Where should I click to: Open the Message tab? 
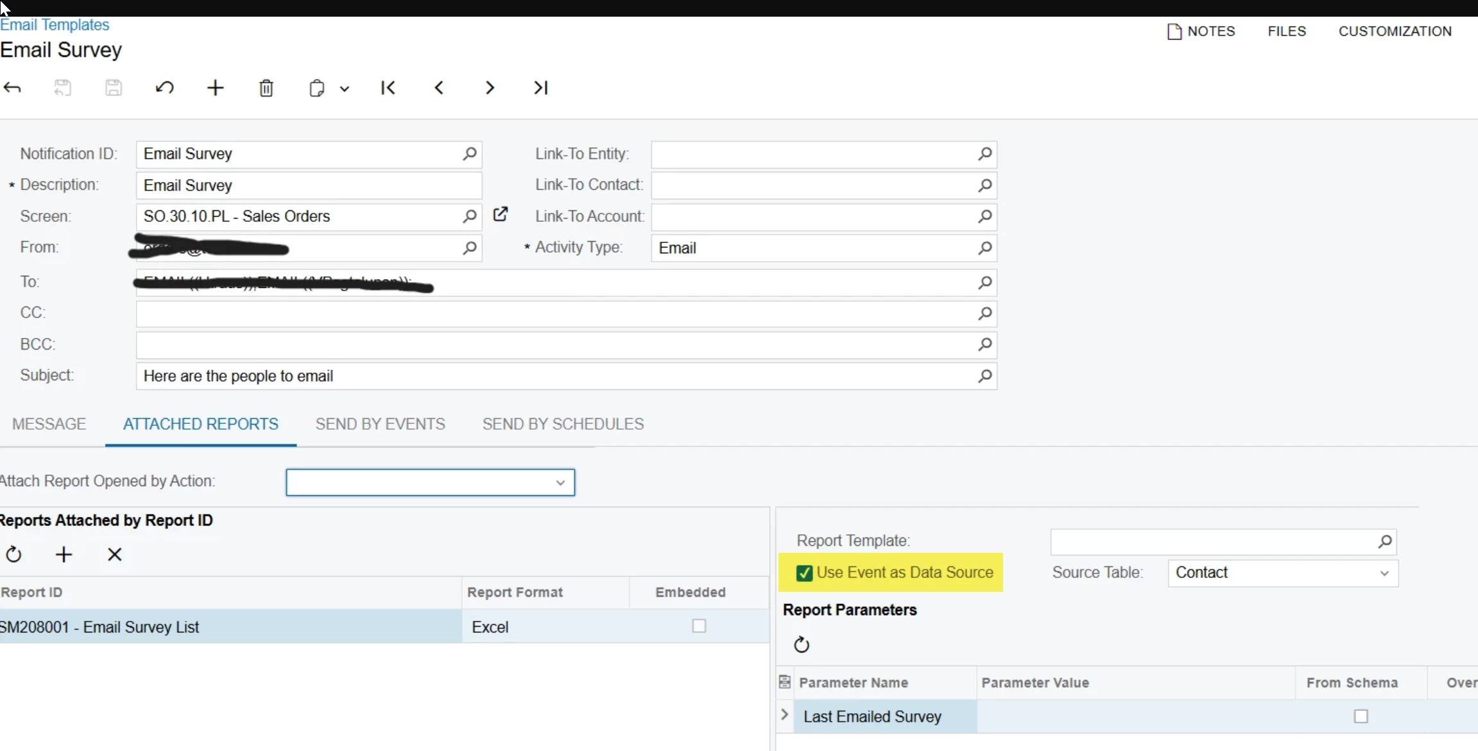pos(49,424)
